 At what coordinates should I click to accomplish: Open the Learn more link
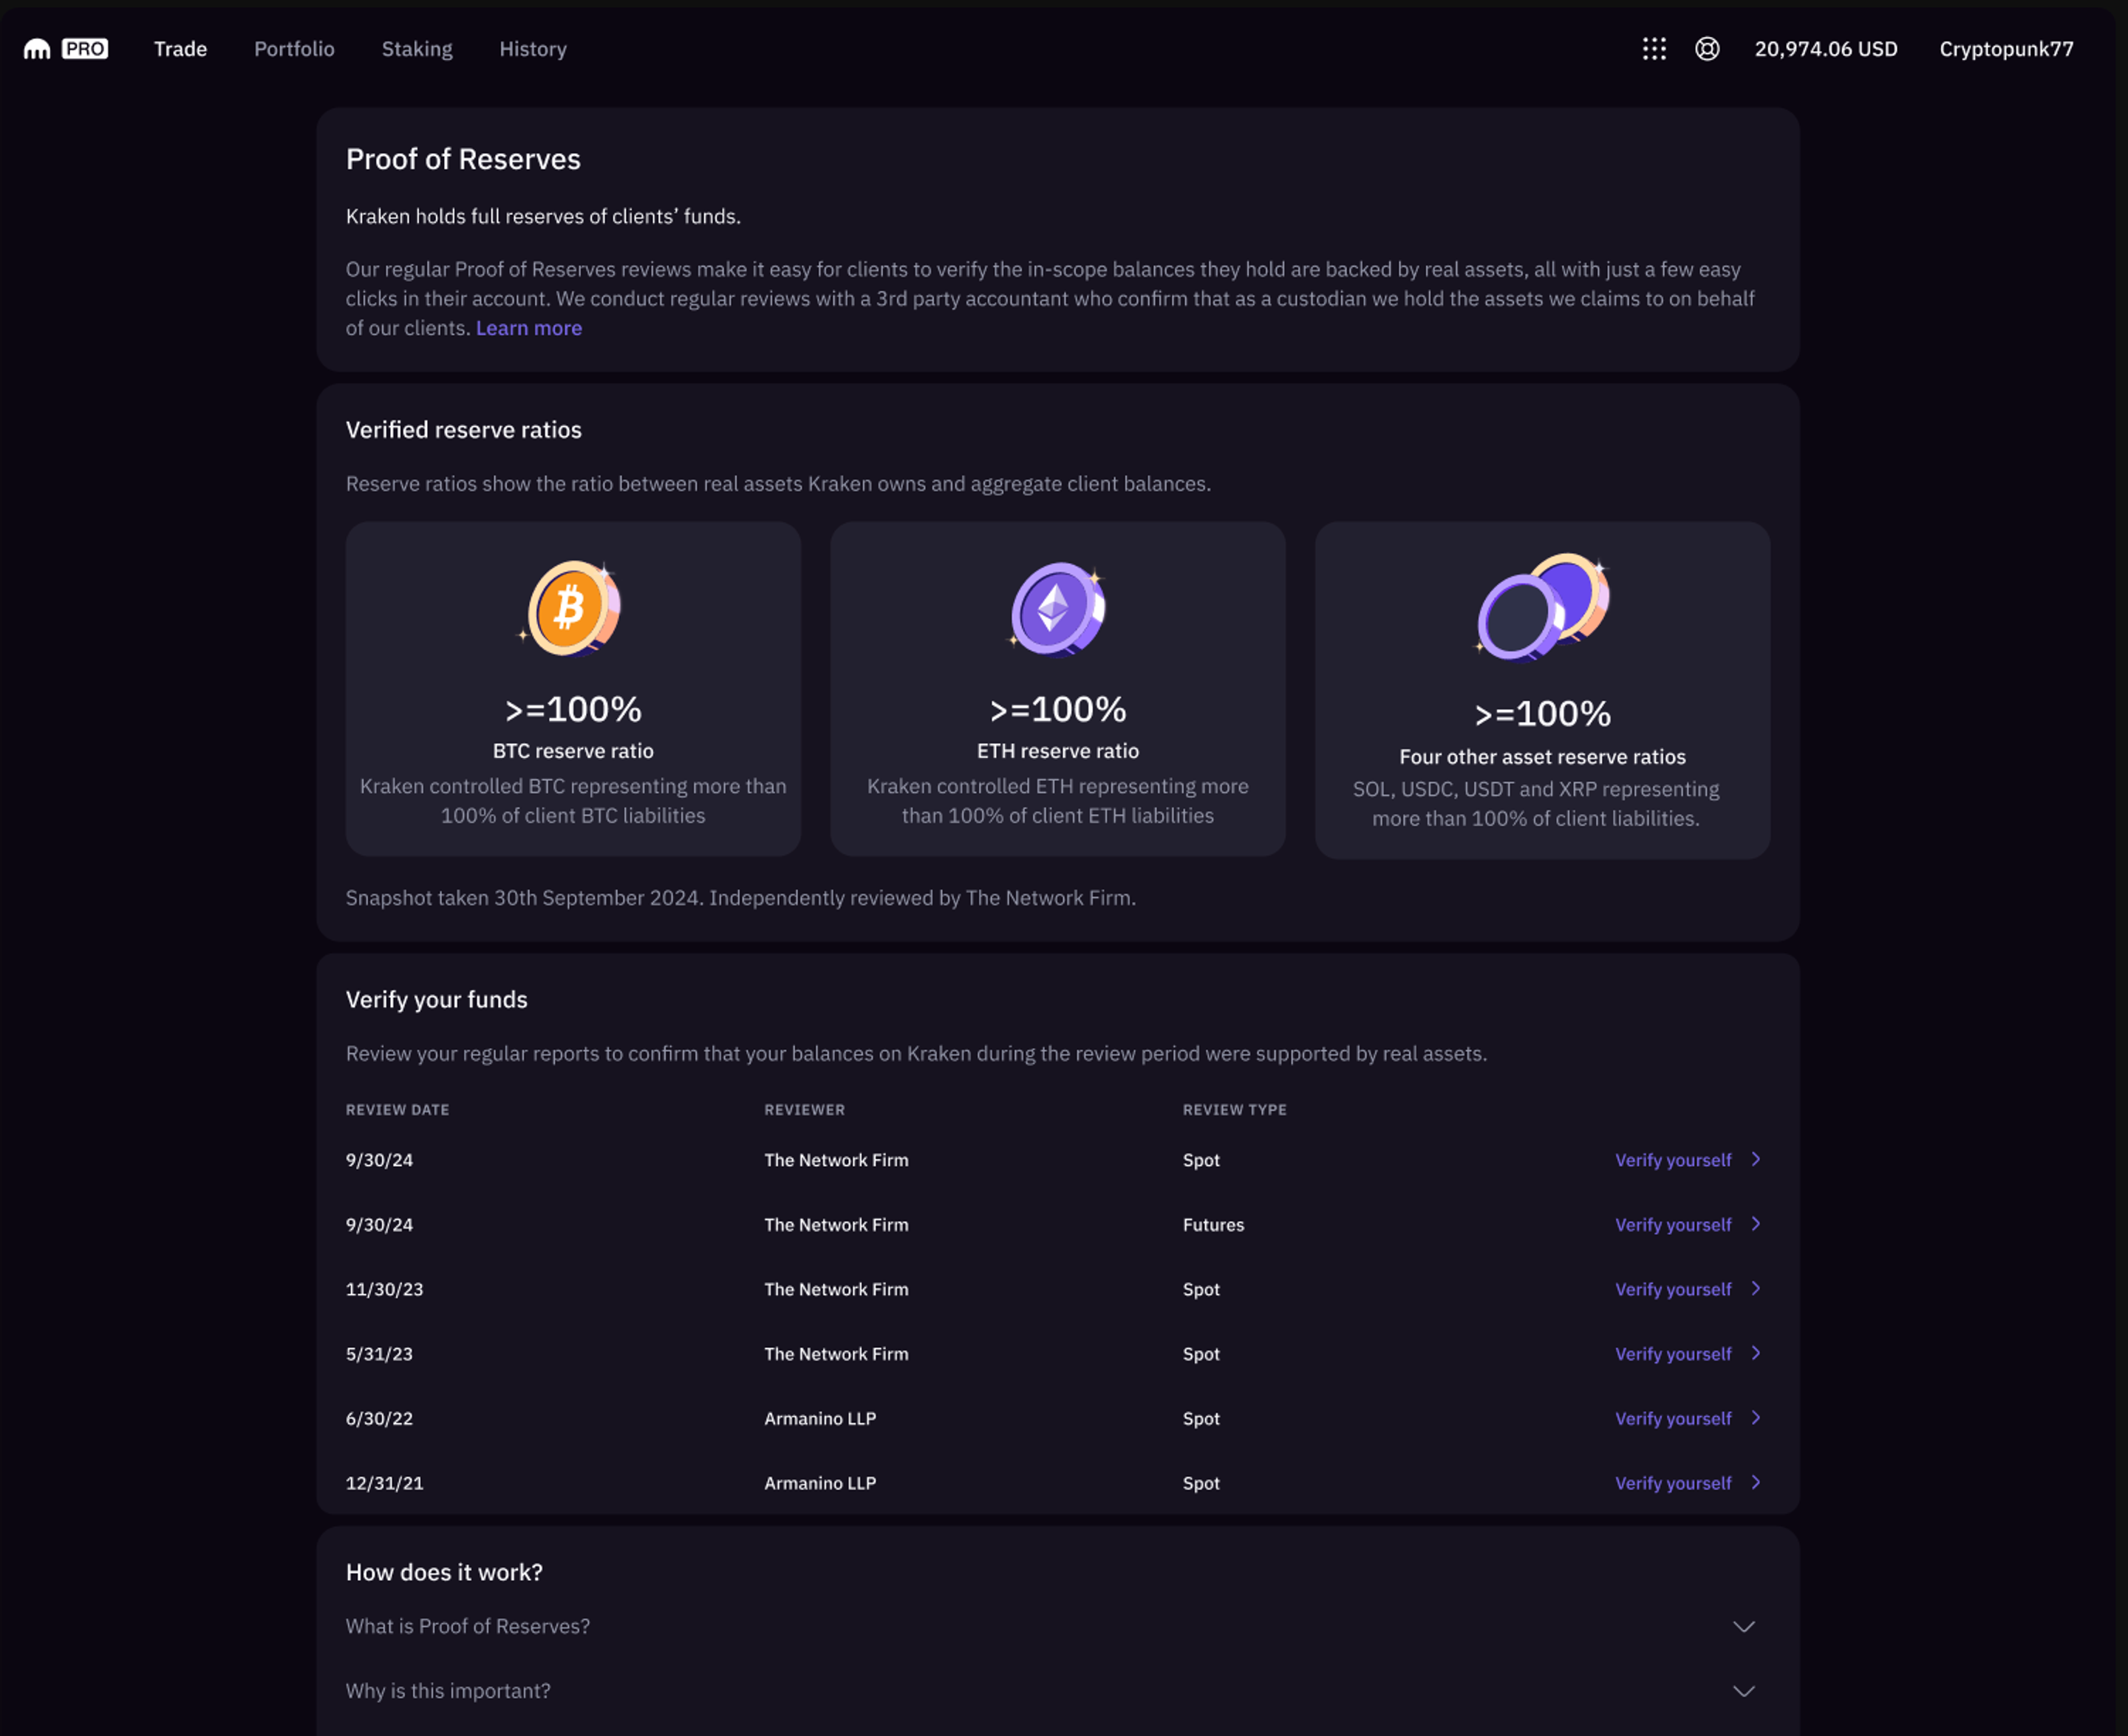click(529, 327)
